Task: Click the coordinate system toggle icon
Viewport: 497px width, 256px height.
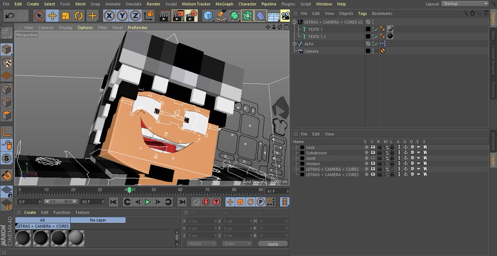Action: coord(149,16)
